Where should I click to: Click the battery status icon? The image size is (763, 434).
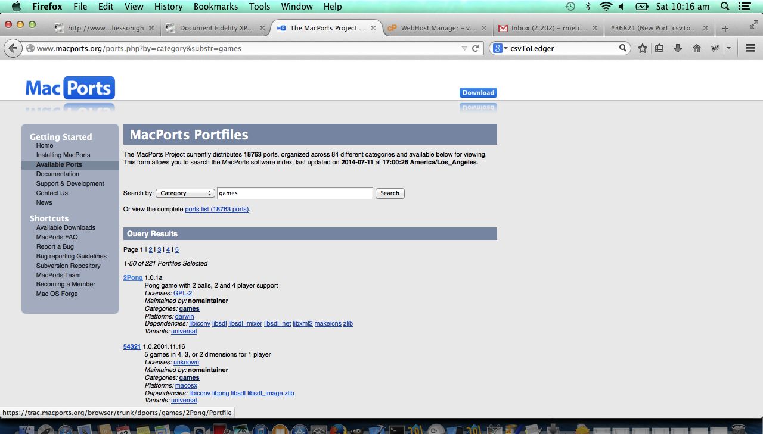[641, 7]
